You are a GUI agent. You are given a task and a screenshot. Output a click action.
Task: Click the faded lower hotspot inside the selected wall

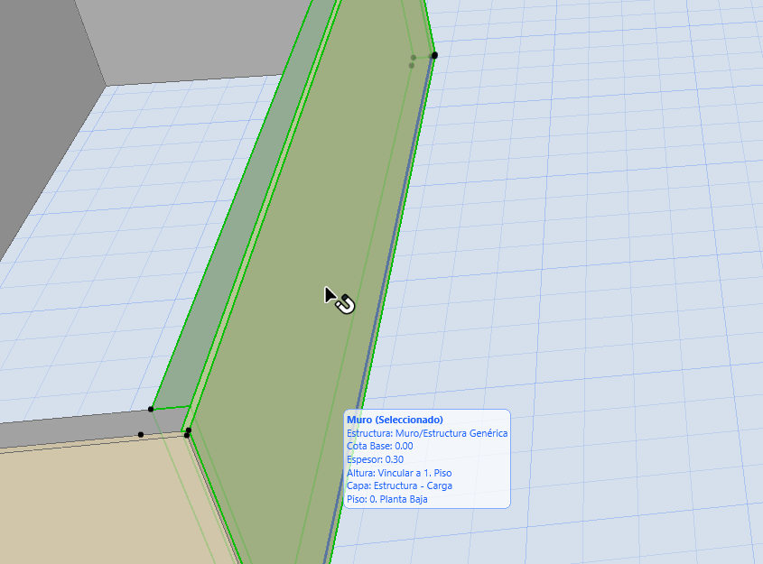pos(412,66)
